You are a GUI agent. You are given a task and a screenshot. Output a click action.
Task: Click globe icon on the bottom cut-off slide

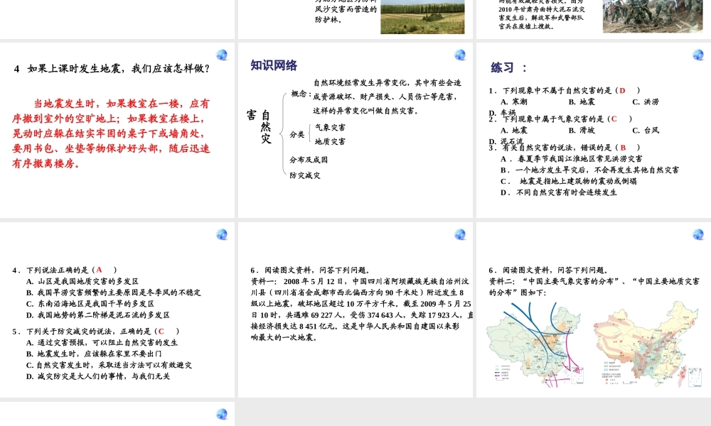222,414
